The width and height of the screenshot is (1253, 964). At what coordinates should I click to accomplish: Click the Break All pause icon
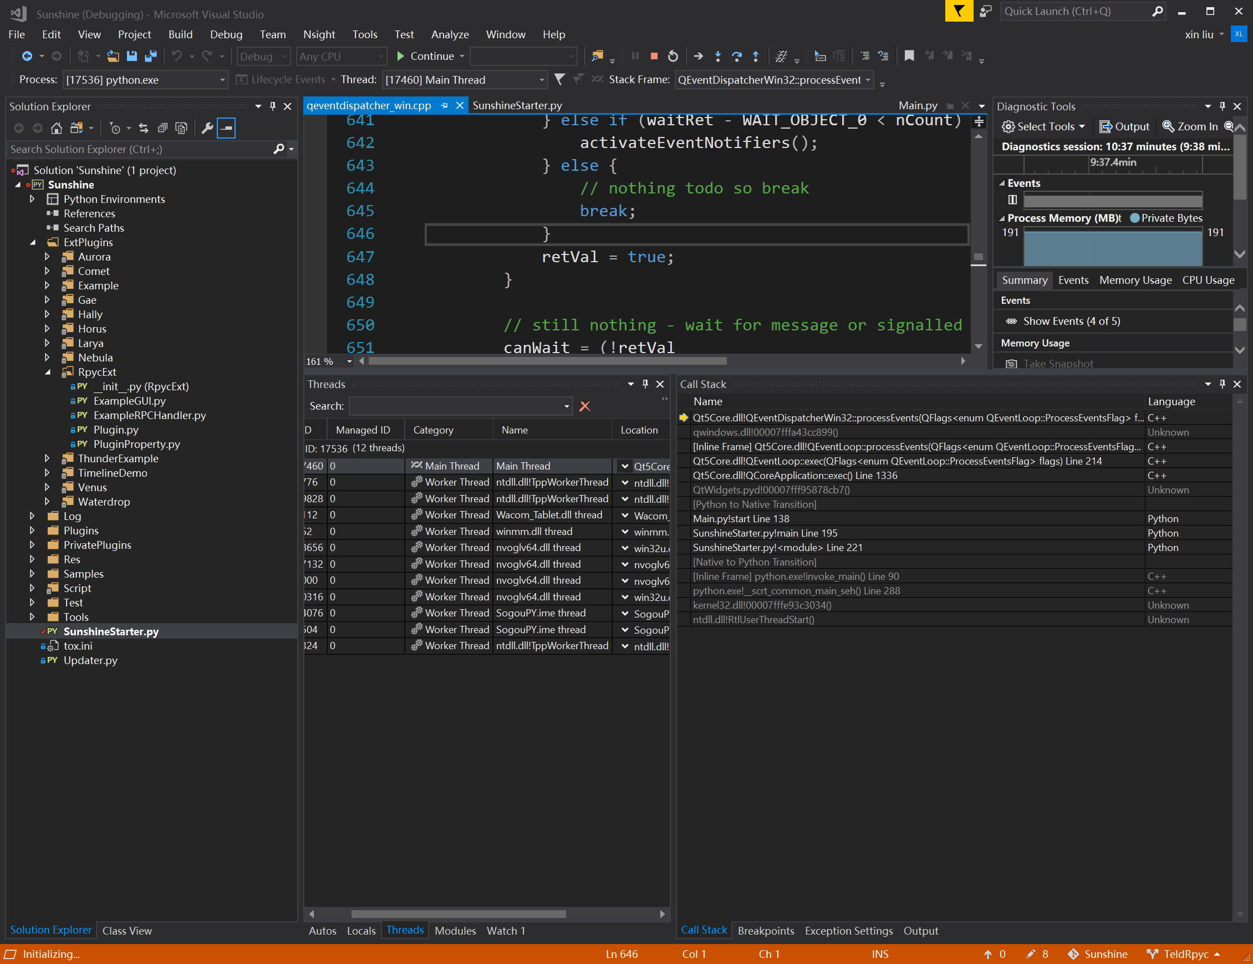(634, 56)
